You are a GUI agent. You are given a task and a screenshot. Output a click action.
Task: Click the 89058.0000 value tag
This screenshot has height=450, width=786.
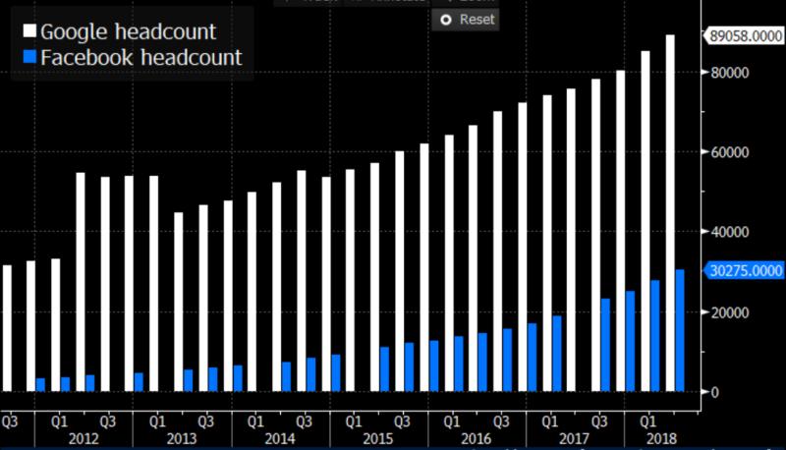(x=744, y=36)
